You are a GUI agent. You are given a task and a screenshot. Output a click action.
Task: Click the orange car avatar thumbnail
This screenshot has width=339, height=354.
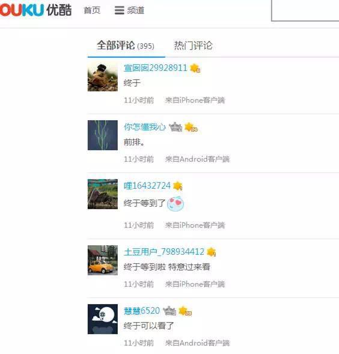pyautogui.click(x=103, y=260)
